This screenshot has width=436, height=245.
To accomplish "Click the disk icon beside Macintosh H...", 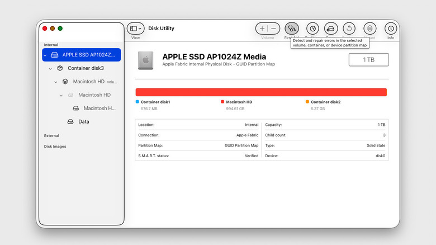I will coord(75,109).
